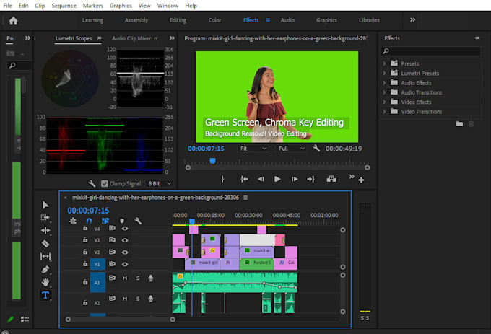Expand the Presets folder

click(384, 63)
